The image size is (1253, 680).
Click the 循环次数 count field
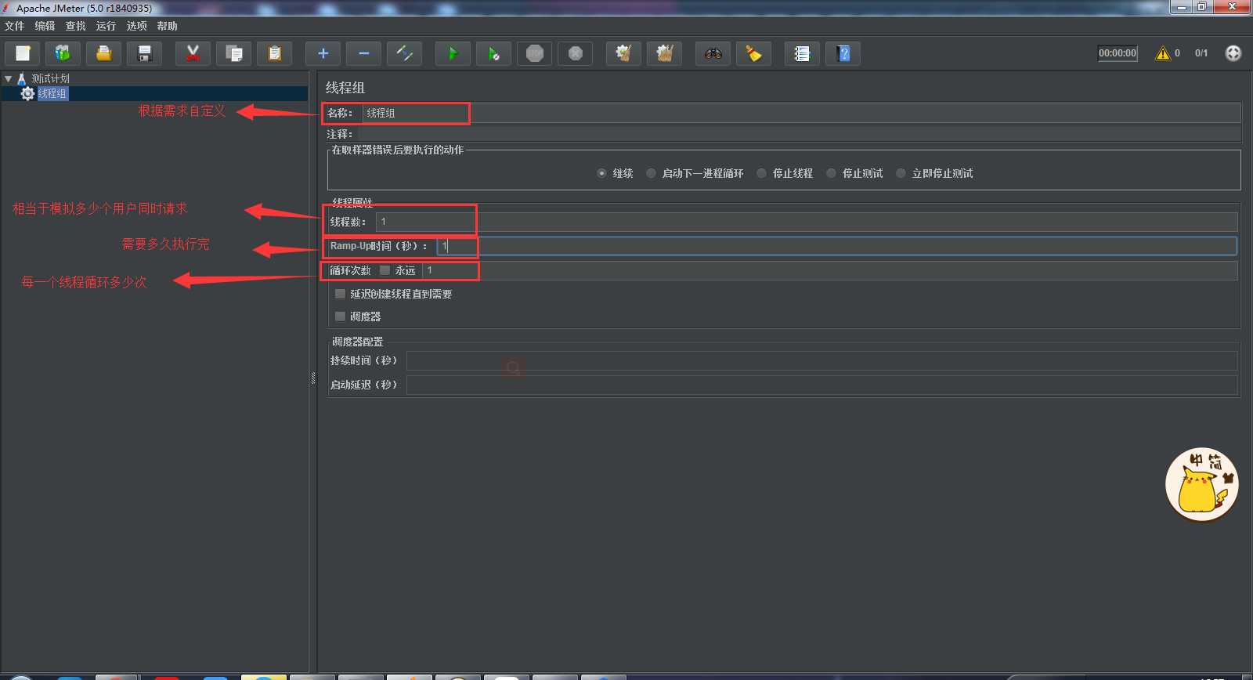(x=830, y=270)
